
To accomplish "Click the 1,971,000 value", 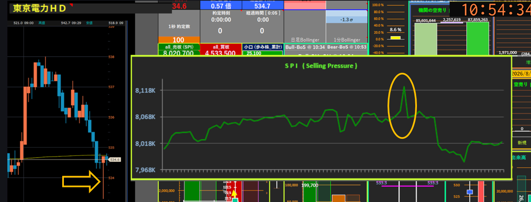I will point(508,53).
